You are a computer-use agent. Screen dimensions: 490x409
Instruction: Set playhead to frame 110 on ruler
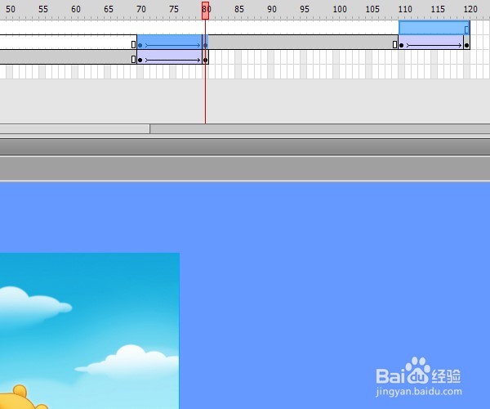tap(405, 9)
